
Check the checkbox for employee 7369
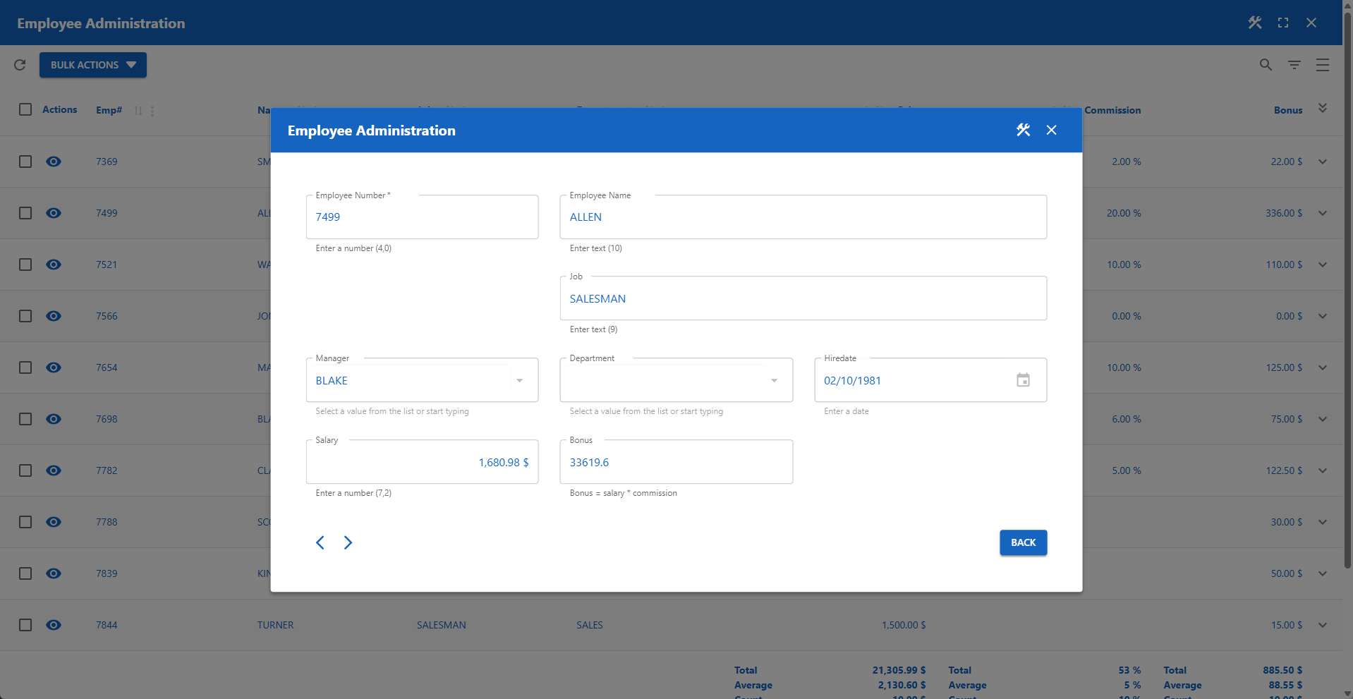(x=25, y=162)
